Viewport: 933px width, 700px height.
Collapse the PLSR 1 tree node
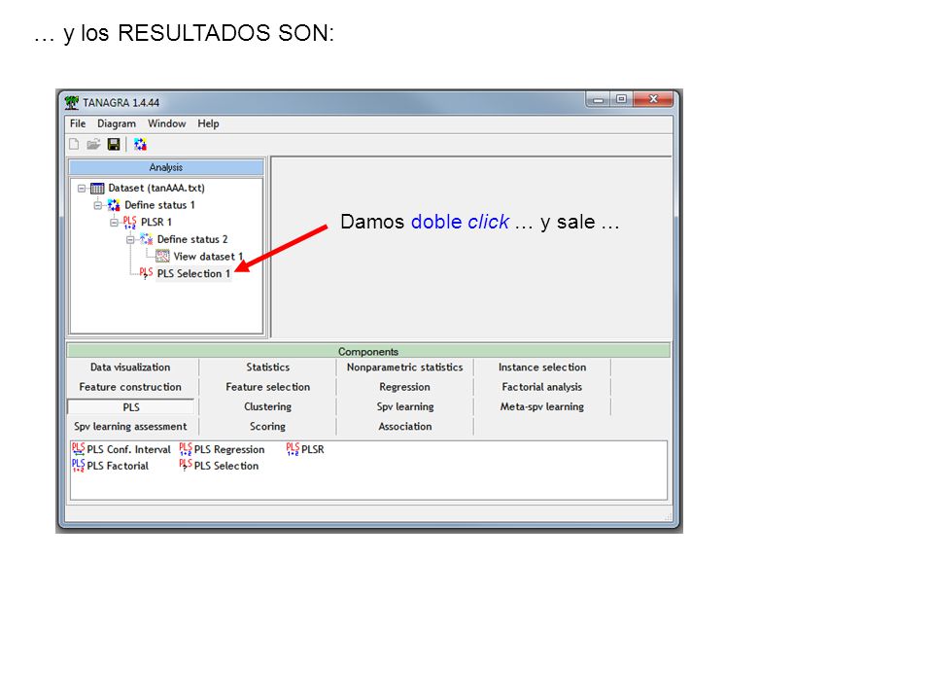point(114,223)
